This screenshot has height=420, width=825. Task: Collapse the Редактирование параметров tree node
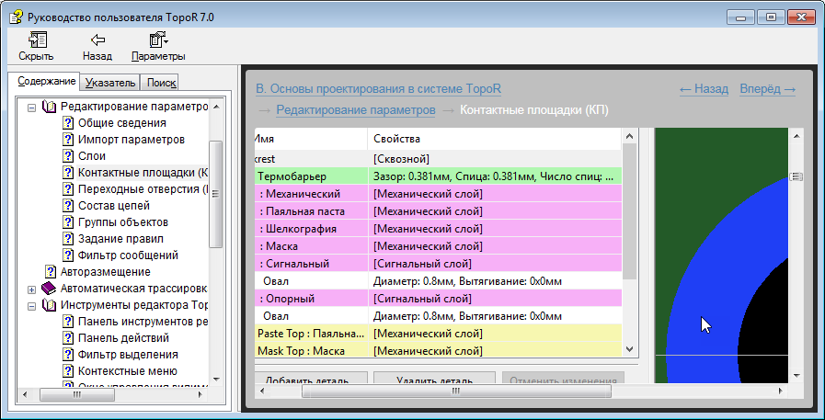(31, 108)
